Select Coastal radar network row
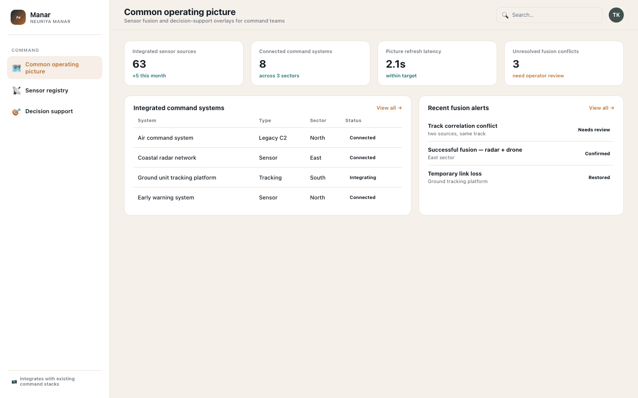 tap(268, 158)
